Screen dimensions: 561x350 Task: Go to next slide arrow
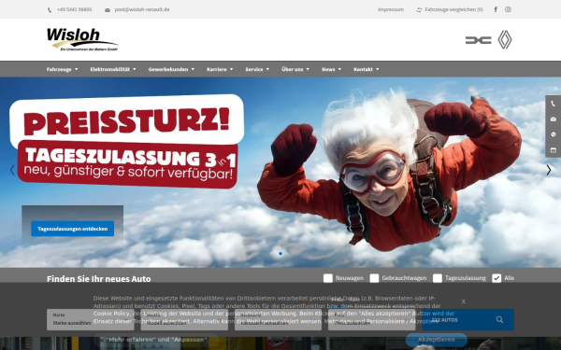(549, 170)
